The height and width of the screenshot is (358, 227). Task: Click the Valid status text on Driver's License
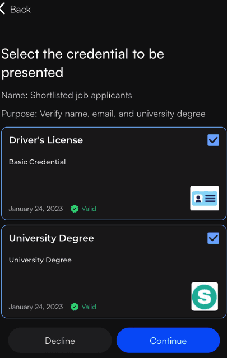point(89,209)
